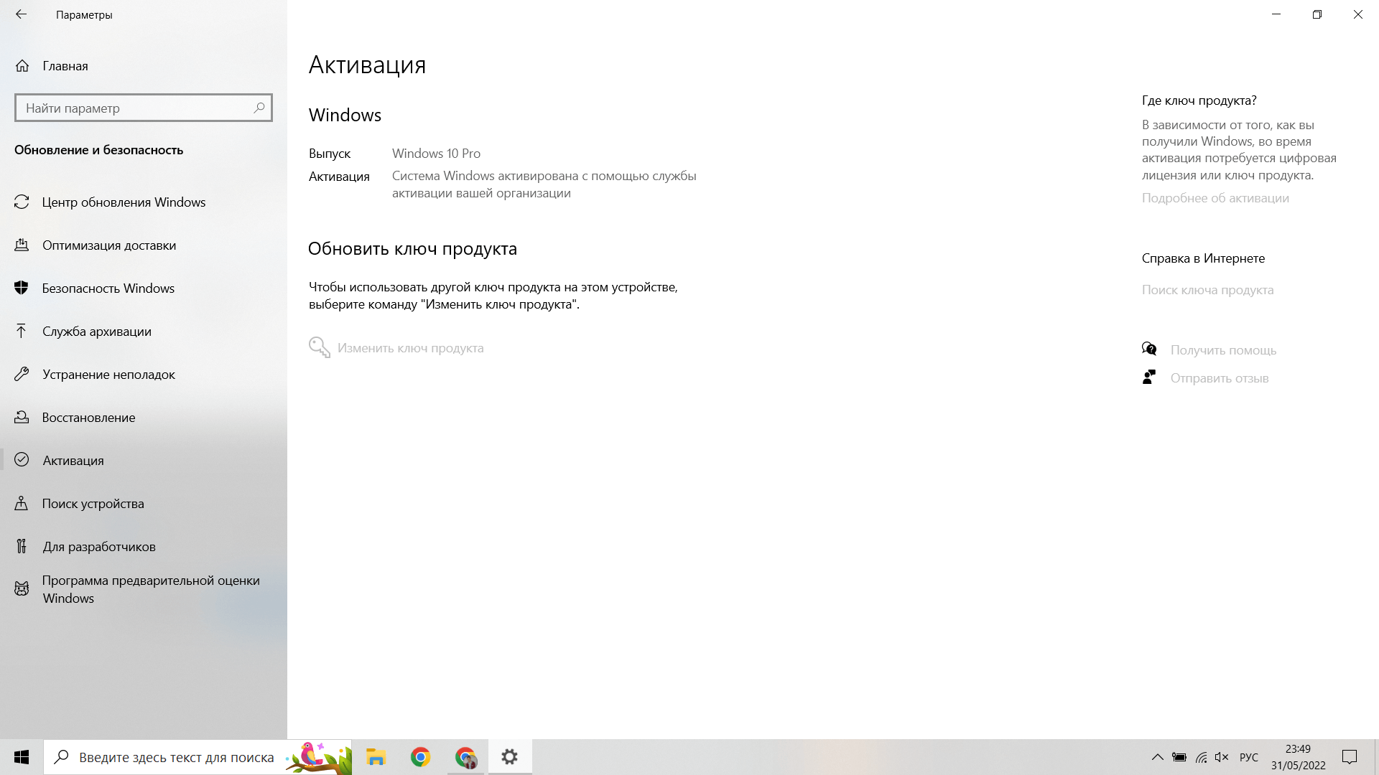The height and width of the screenshot is (775, 1379).
Task: Select Восстановление in sidebar
Action: 89,418
